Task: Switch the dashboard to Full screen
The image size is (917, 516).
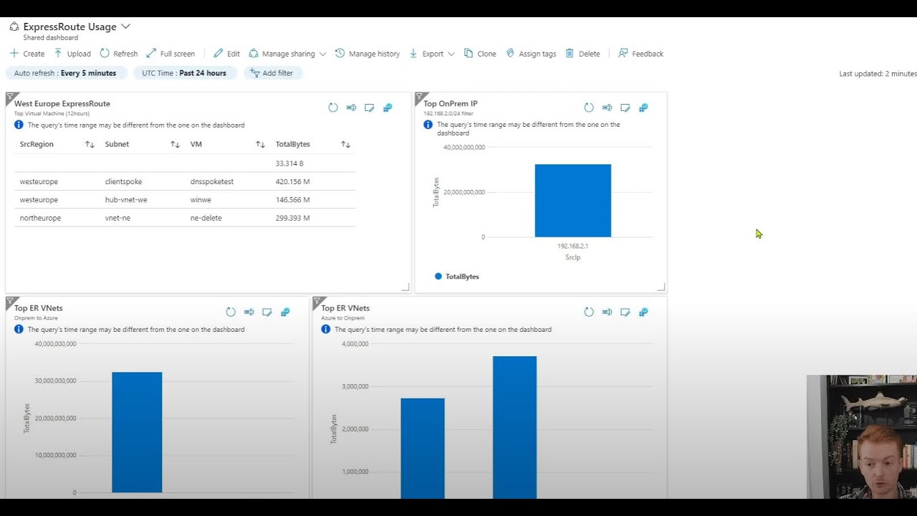Action: tap(171, 54)
